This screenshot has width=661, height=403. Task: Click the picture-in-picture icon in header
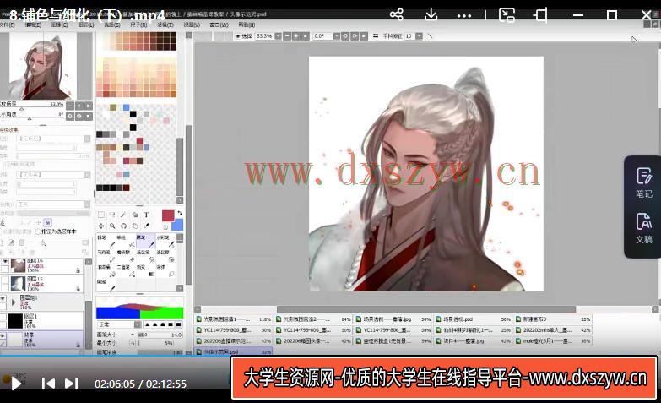507,14
